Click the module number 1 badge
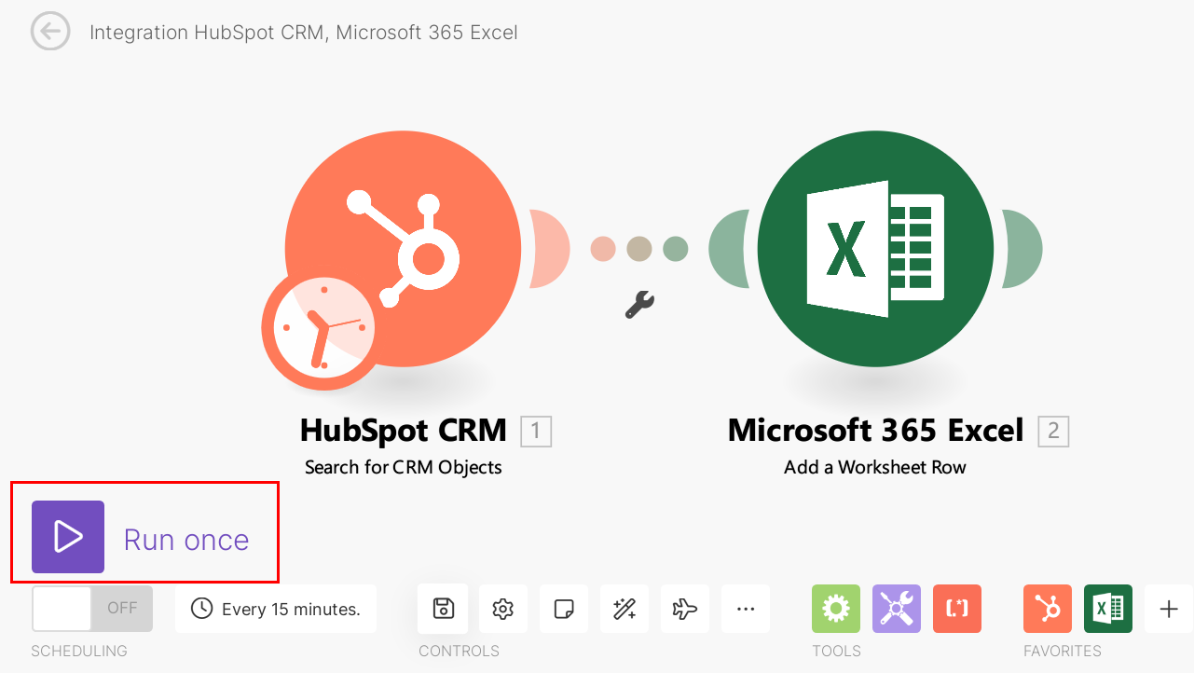The width and height of the screenshot is (1194, 673). [x=536, y=431]
